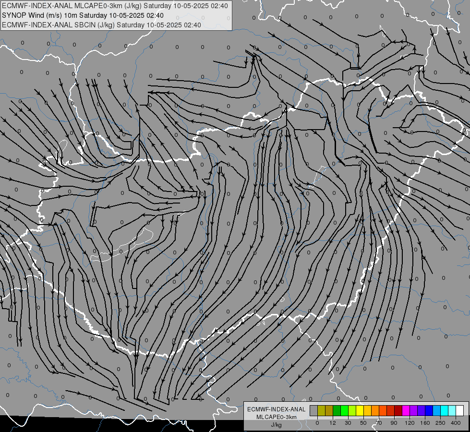Pick the bright green legend swatch
This screenshot has height=432, width=470.
click(x=345, y=410)
